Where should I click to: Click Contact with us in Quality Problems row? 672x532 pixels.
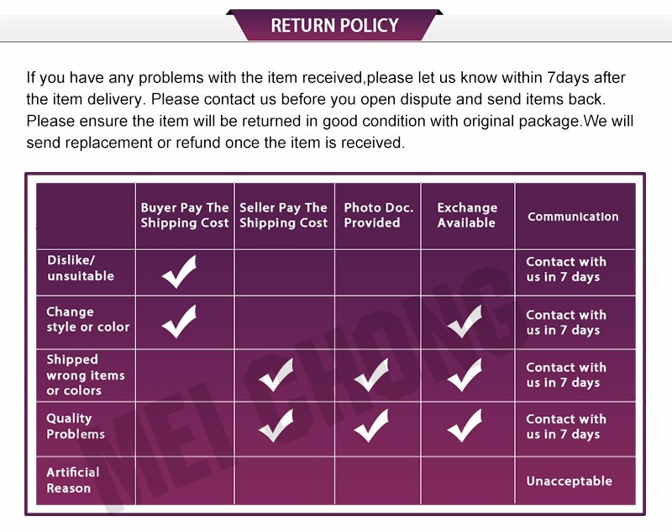566,427
